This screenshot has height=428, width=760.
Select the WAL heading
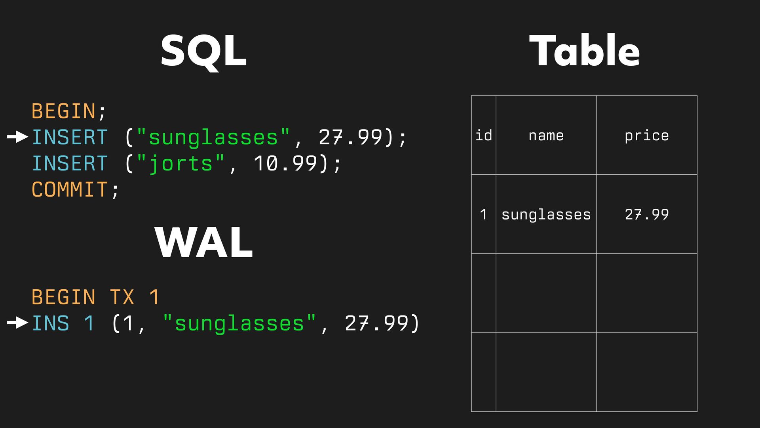(203, 242)
